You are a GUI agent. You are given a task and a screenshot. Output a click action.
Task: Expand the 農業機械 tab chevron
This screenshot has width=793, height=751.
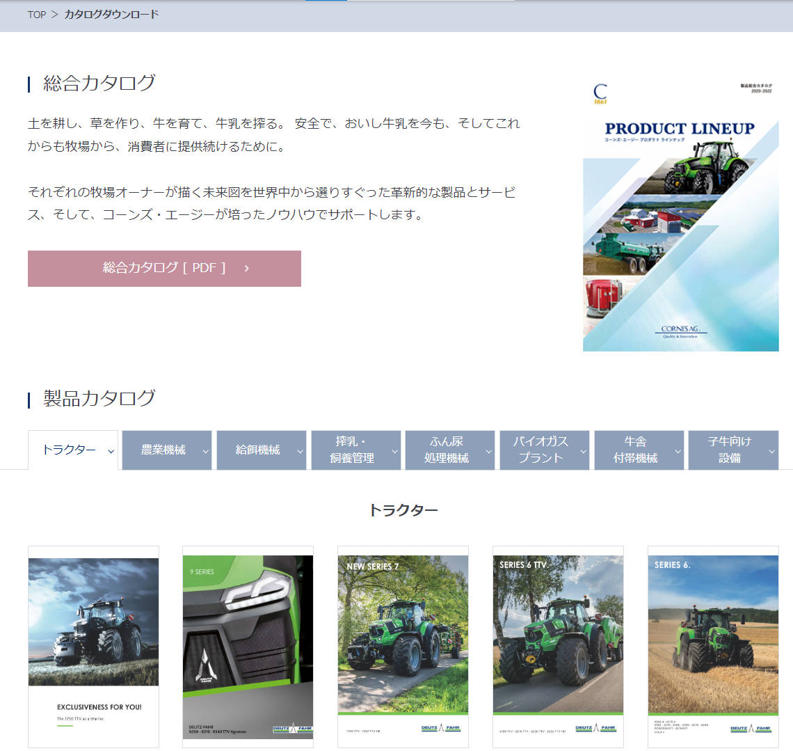click(x=205, y=451)
